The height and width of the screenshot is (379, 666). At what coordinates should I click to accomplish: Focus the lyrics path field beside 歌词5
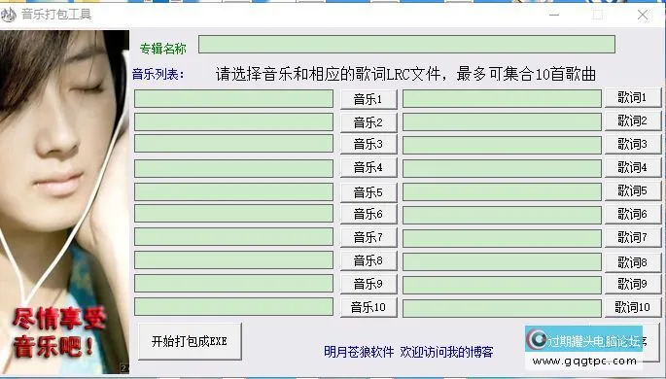502,192
